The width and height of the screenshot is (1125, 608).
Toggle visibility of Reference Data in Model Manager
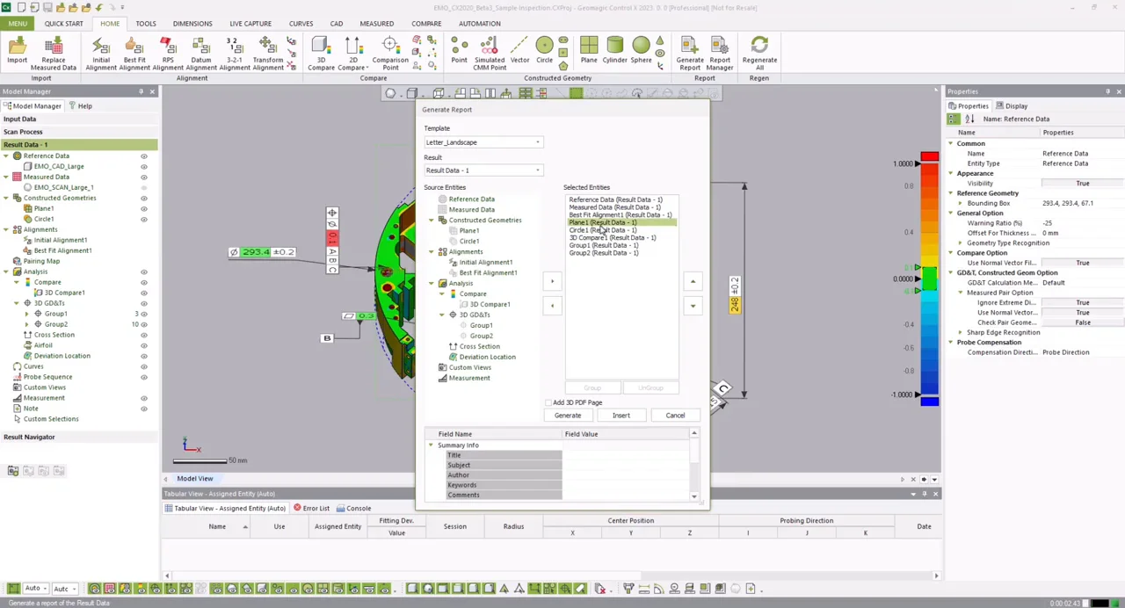144,156
